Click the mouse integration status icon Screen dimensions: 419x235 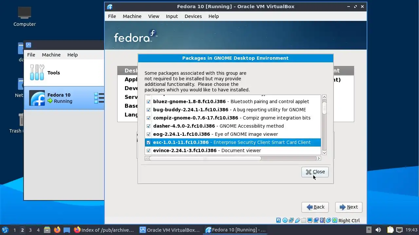coord(329,220)
